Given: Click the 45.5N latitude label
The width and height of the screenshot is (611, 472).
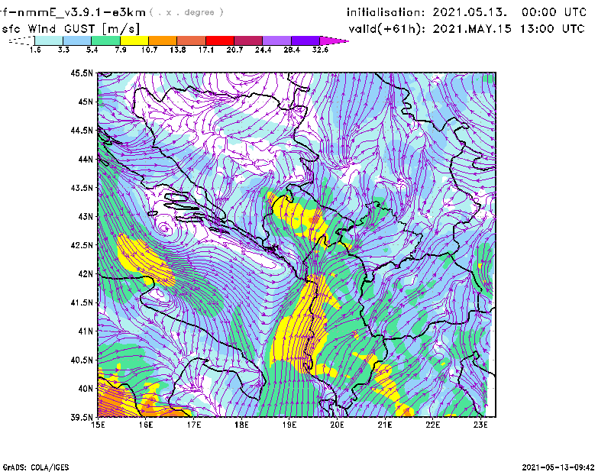Looking at the screenshot, I should (x=82, y=73).
